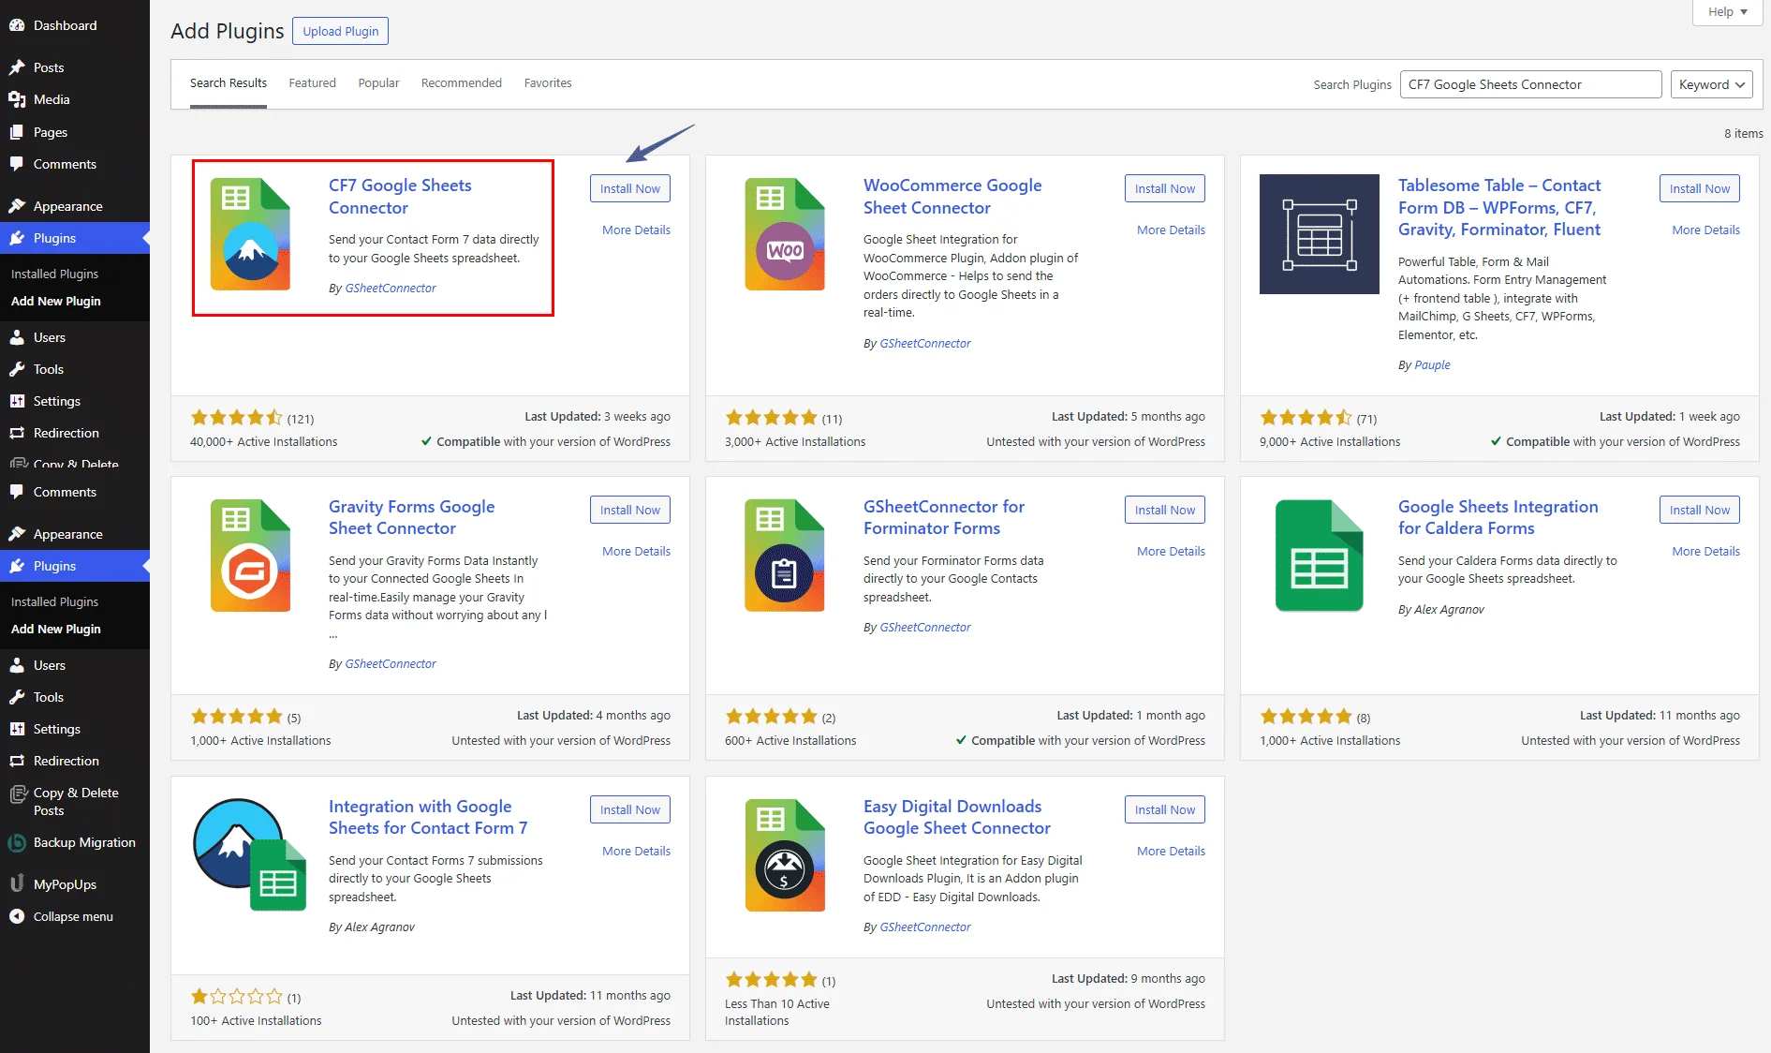Open More Details for Gravity Forms connector

tap(636, 551)
